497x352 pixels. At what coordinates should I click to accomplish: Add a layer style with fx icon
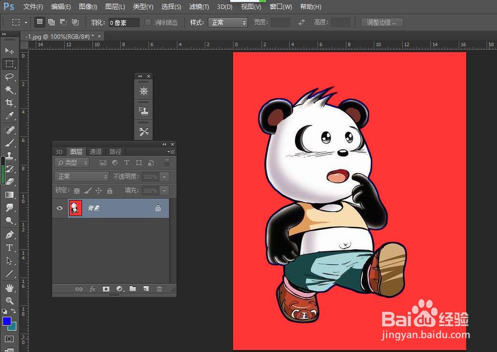[x=92, y=288]
